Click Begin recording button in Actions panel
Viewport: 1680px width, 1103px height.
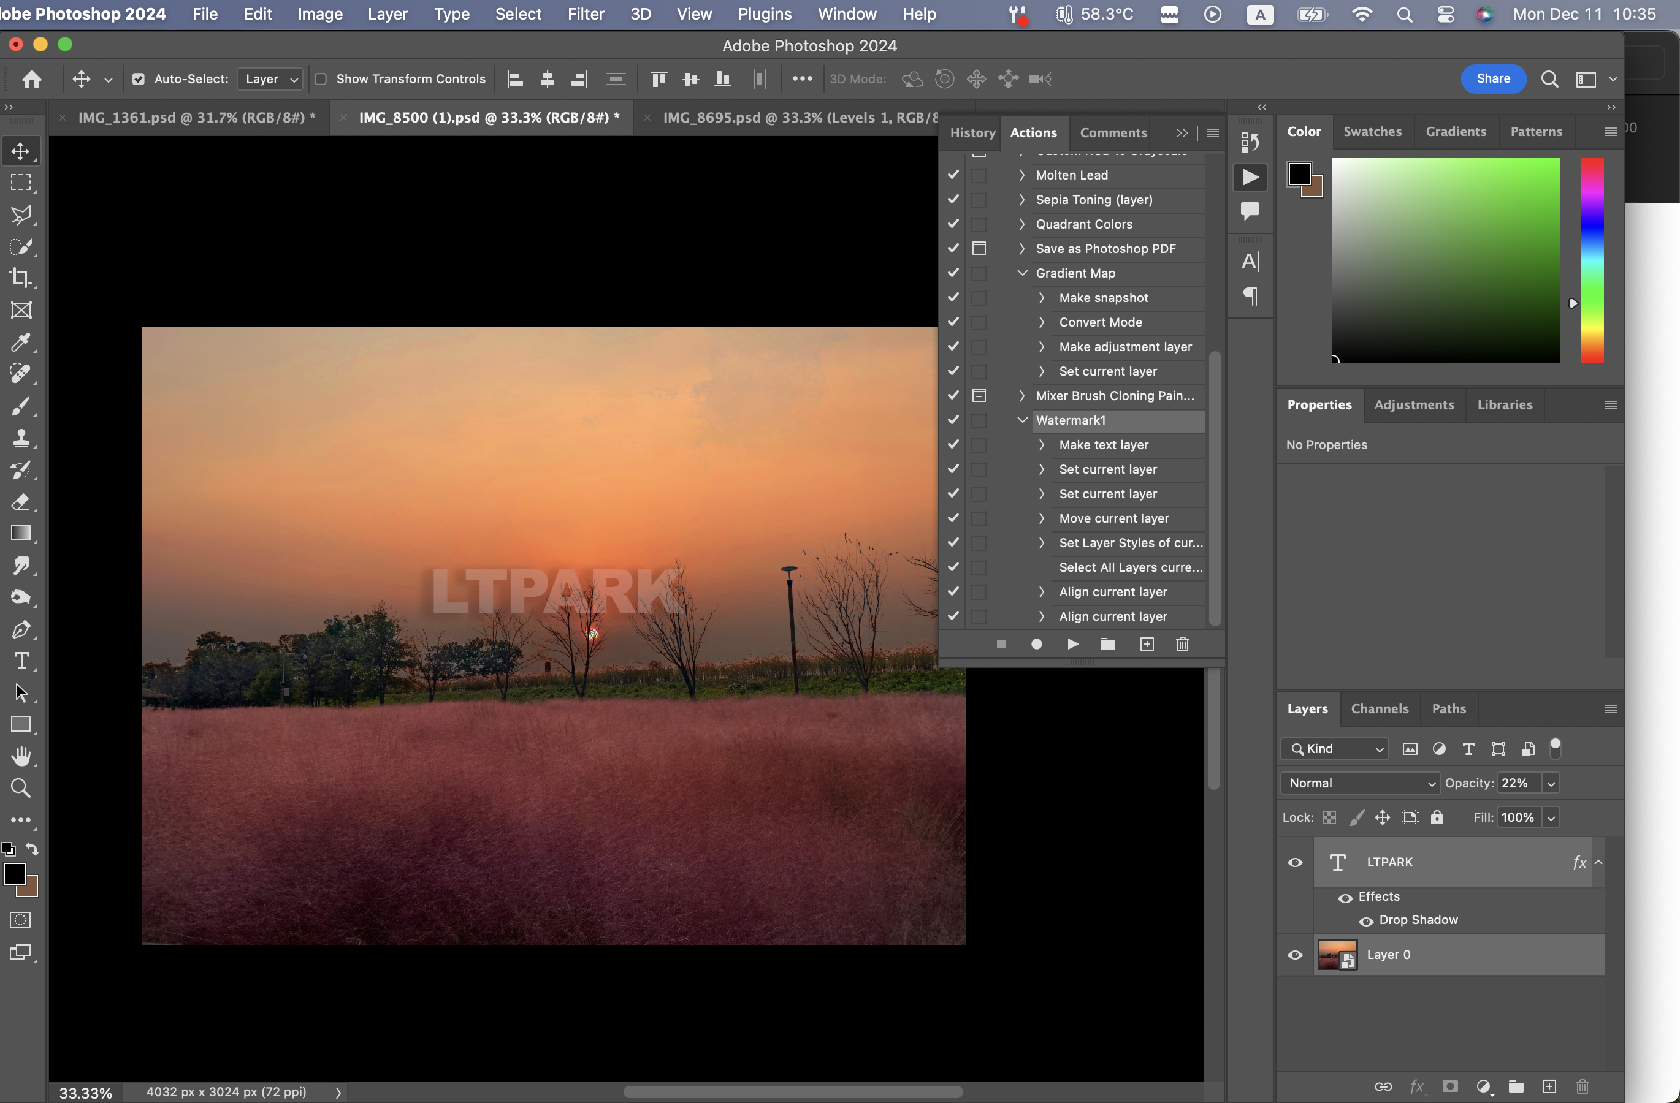coord(1036,644)
